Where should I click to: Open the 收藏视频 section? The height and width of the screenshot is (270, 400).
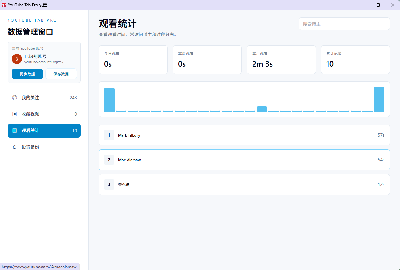tap(44, 114)
